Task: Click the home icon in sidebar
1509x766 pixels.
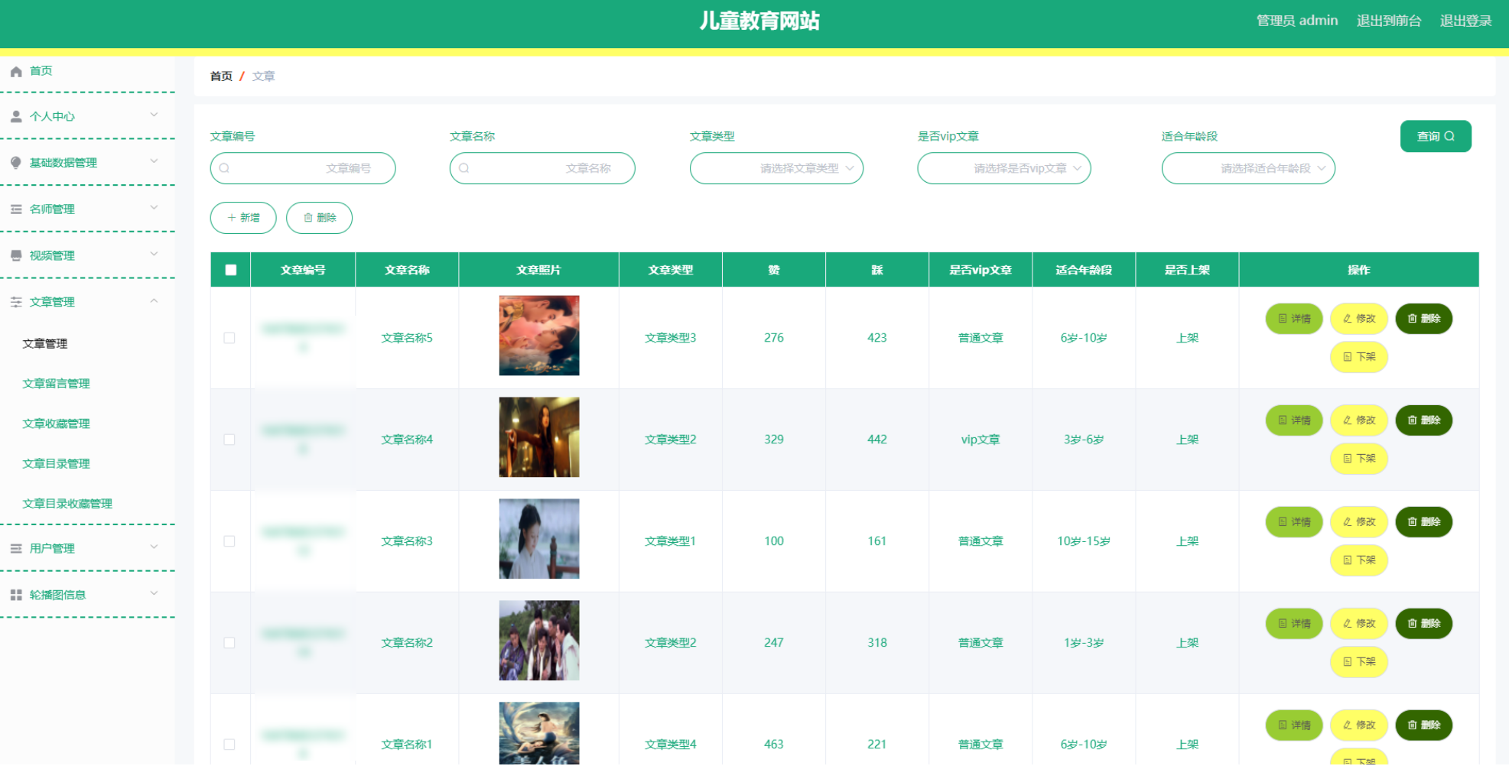Action: click(x=16, y=71)
